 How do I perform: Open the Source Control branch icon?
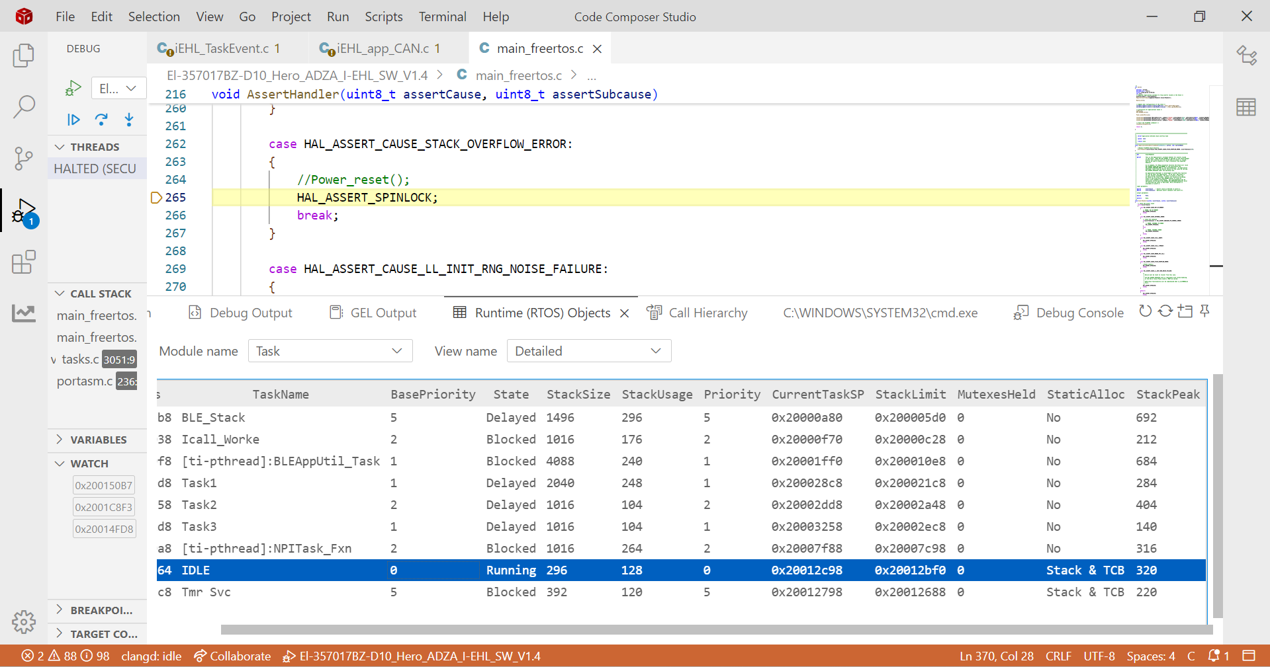[x=24, y=159]
